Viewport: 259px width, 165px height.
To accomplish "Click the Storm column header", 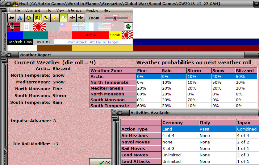I will 199,70.
